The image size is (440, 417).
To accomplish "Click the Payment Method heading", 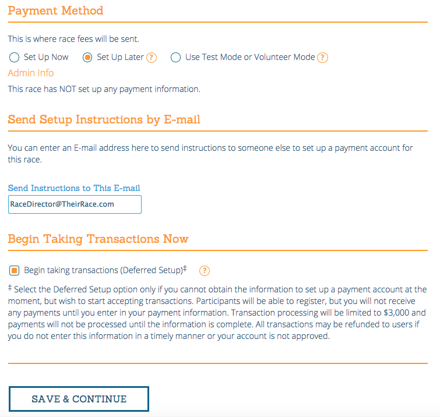I will (55, 10).
